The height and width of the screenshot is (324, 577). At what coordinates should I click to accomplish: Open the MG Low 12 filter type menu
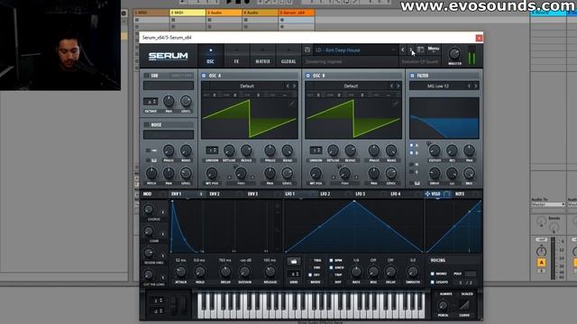[x=438, y=86]
